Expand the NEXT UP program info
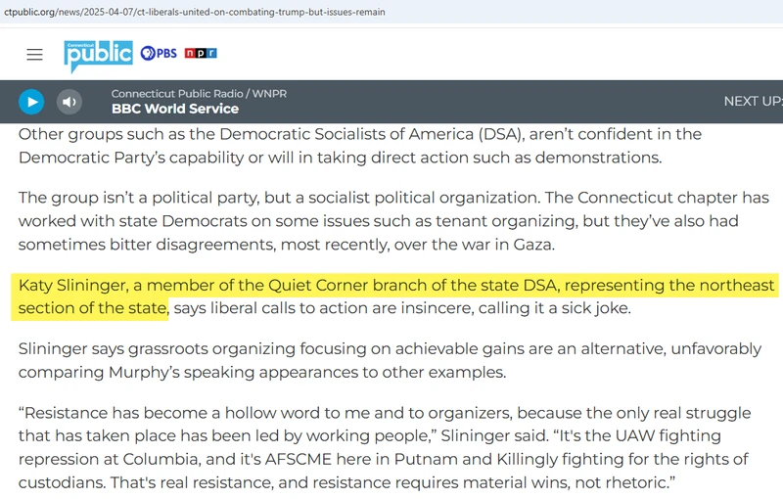 click(x=752, y=101)
